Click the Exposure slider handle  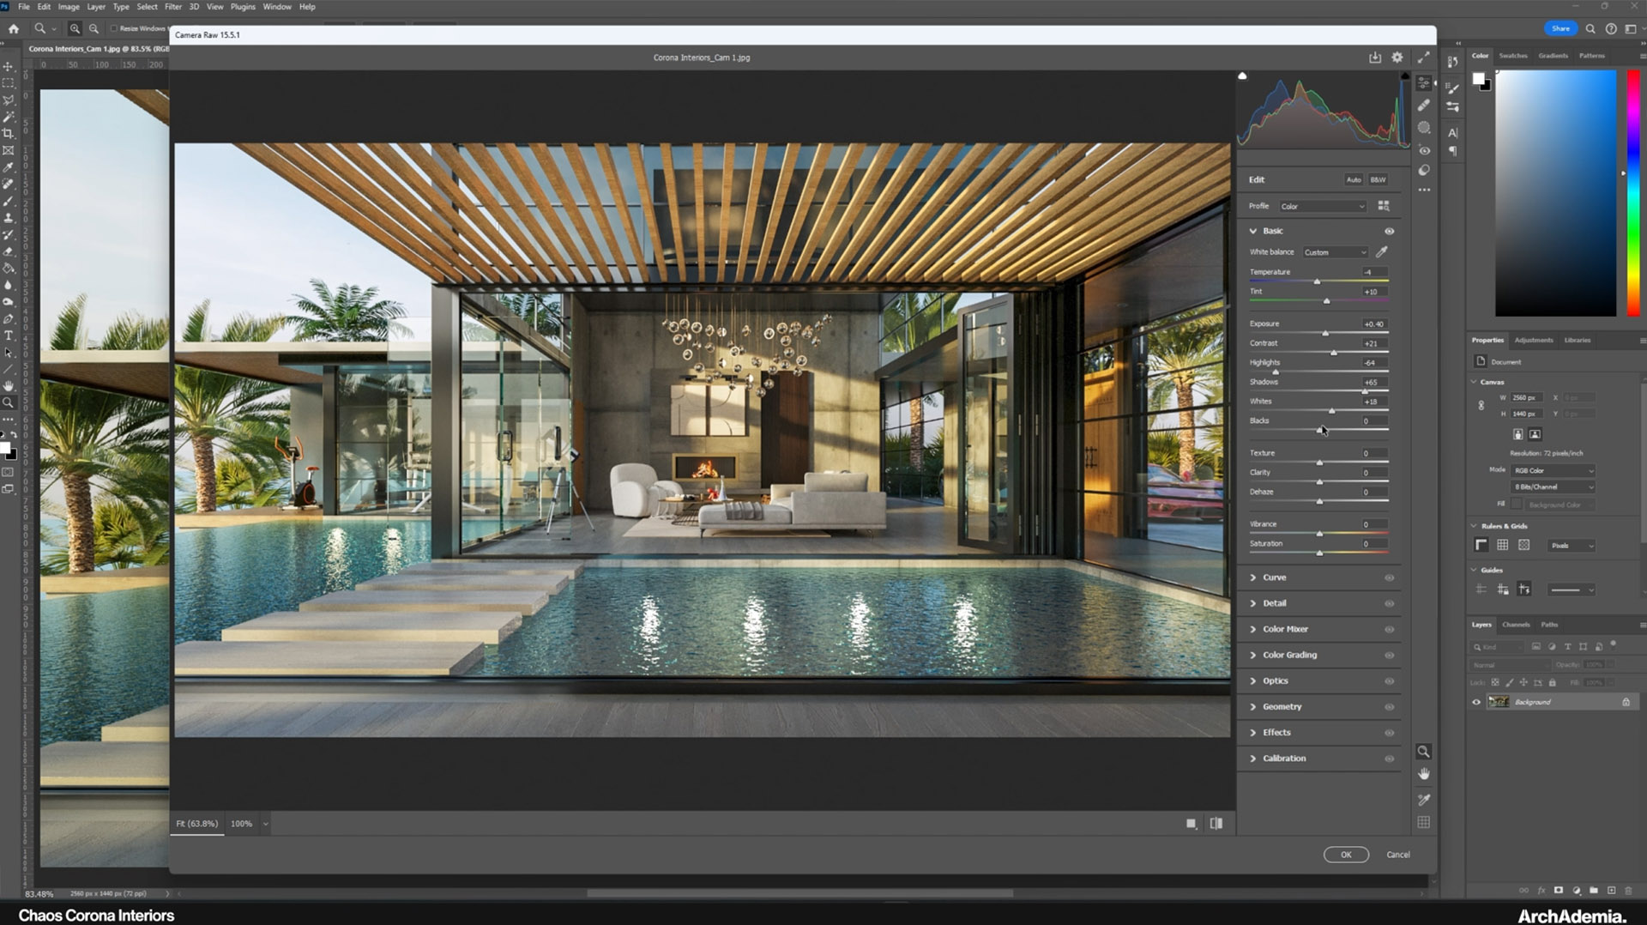tap(1325, 333)
